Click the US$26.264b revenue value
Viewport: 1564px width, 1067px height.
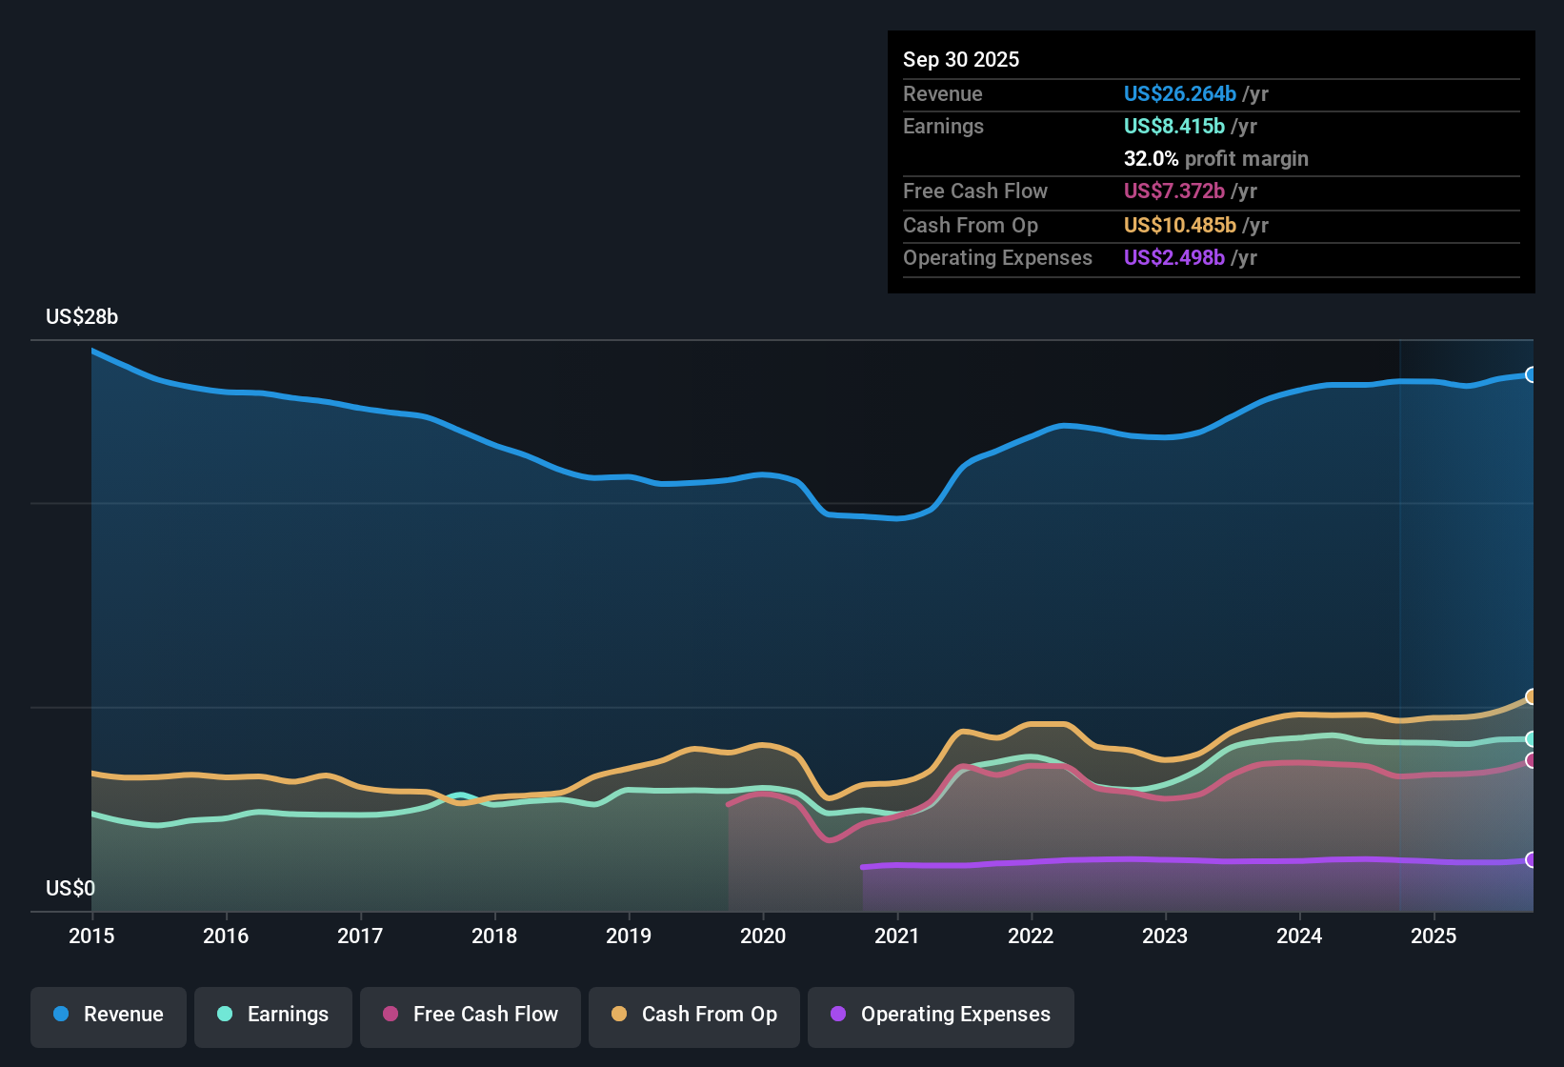(x=1178, y=94)
